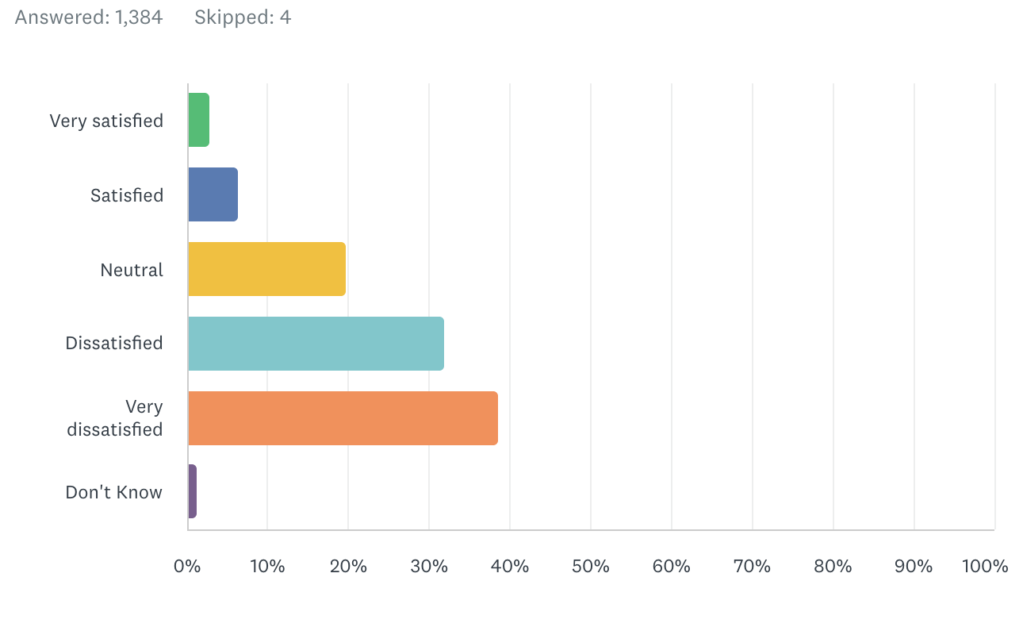Click the teal Dissatisfied bar
This screenshot has width=1023, height=627.
pos(316,344)
